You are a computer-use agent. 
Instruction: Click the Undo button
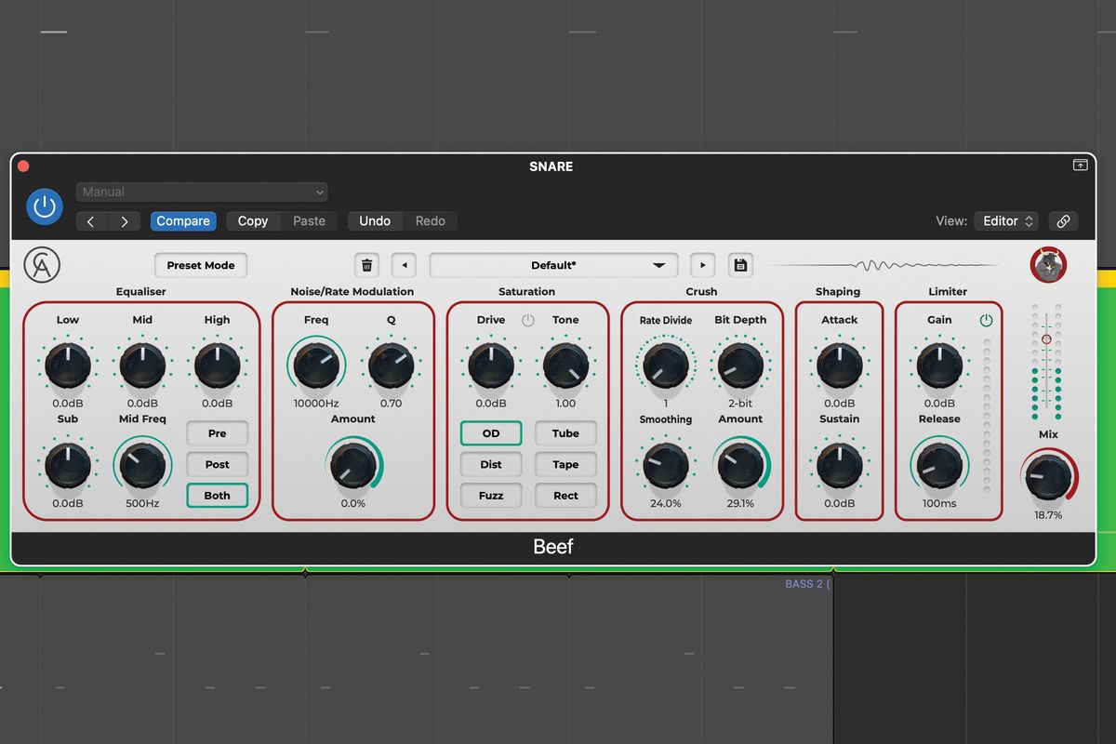[375, 221]
